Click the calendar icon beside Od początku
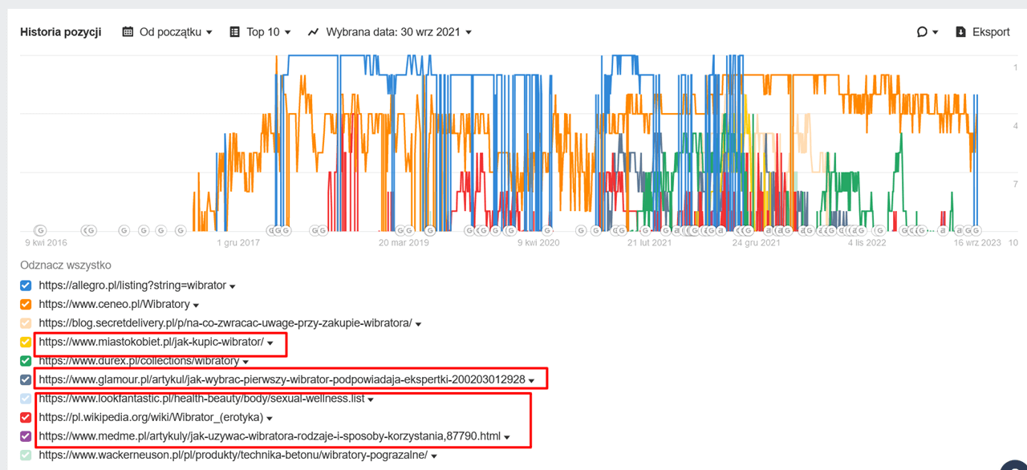The width and height of the screenshot is (1027, 470). [128, 32]
